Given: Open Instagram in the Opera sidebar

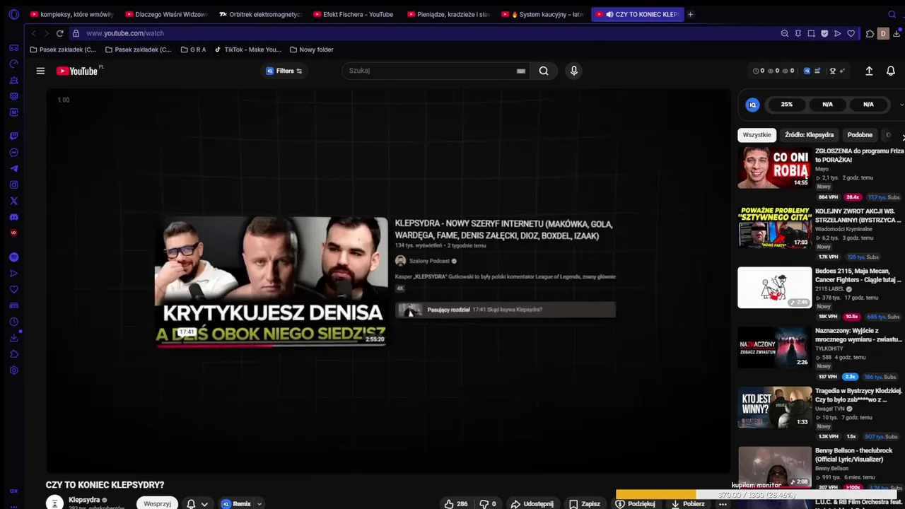Looking at the screenshot, I should click(13, 185).
